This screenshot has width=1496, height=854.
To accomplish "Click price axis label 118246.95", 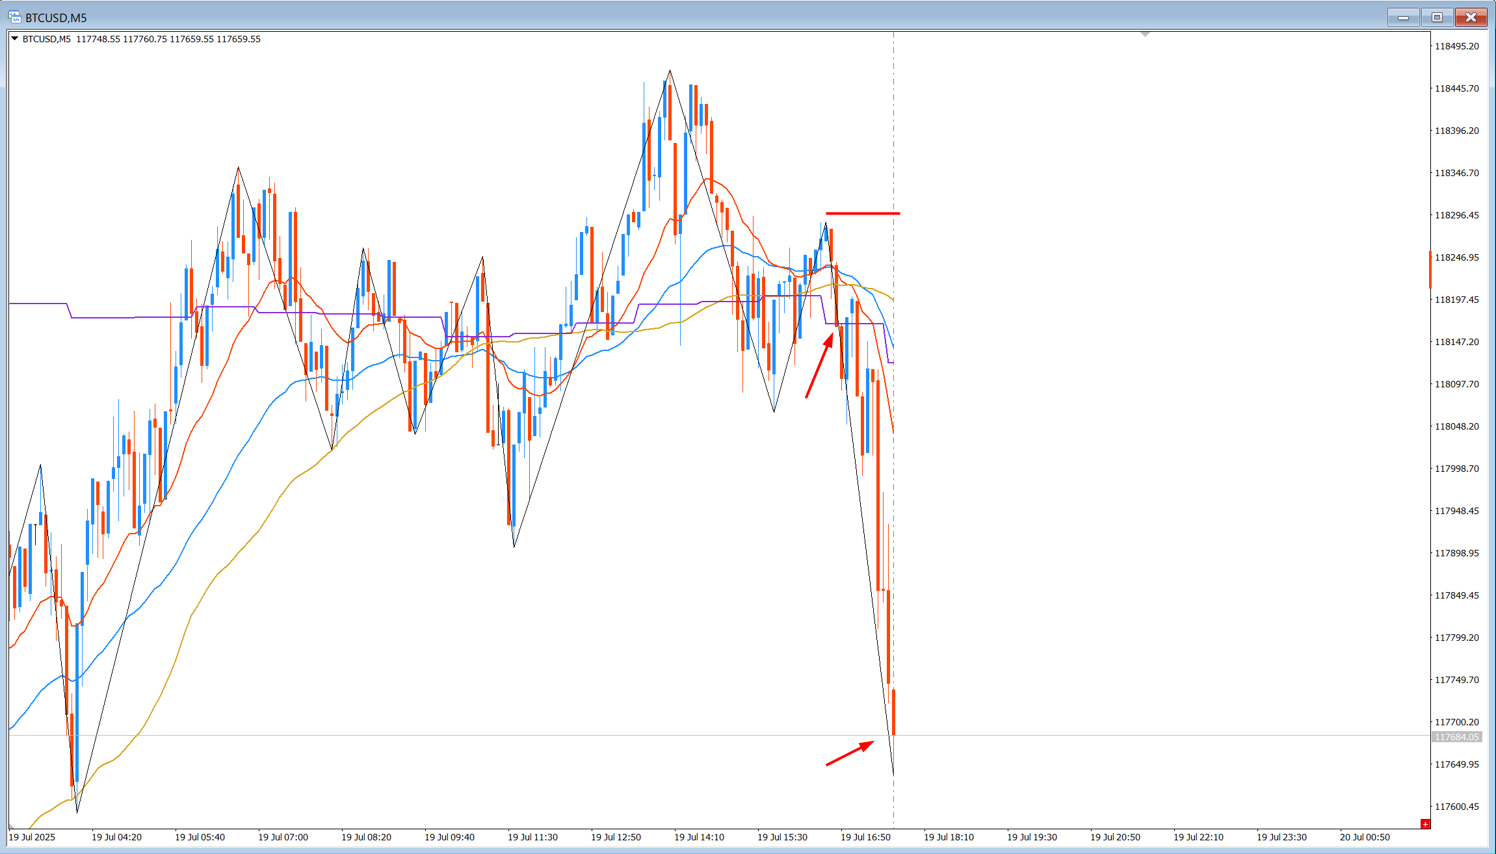I will (1457, 257).
